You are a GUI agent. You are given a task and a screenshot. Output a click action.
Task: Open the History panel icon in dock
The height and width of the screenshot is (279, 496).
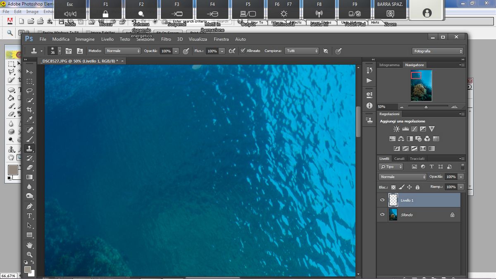[x=369, y=71]
